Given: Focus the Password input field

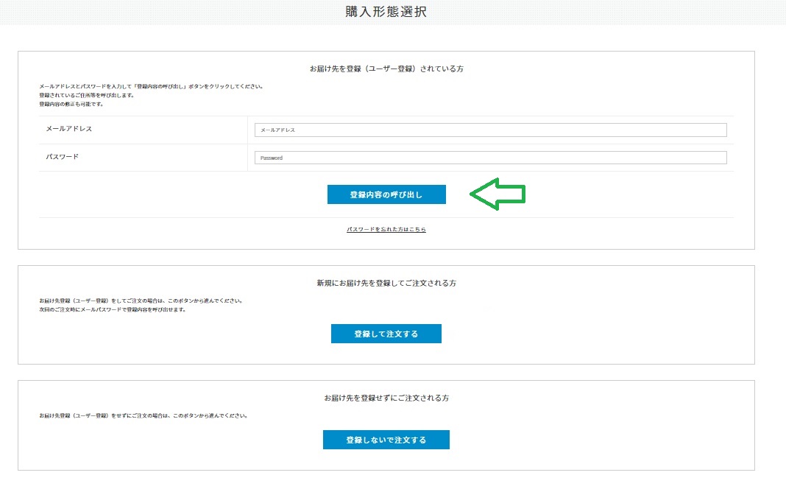Looking at the screenshot, I should (x=490, y=158).
